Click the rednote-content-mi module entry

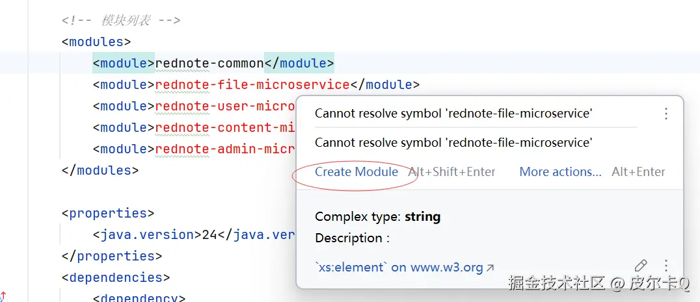(x=225, y=128)
